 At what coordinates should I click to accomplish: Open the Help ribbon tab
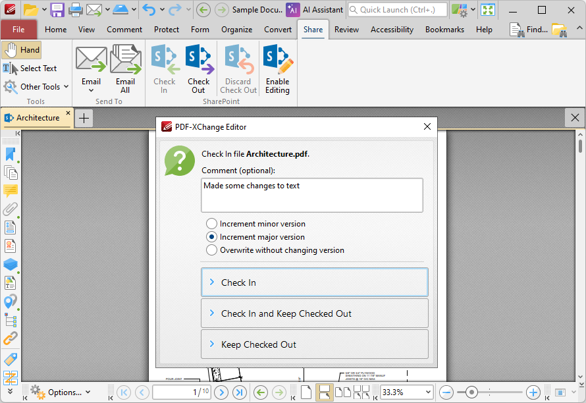483,30
